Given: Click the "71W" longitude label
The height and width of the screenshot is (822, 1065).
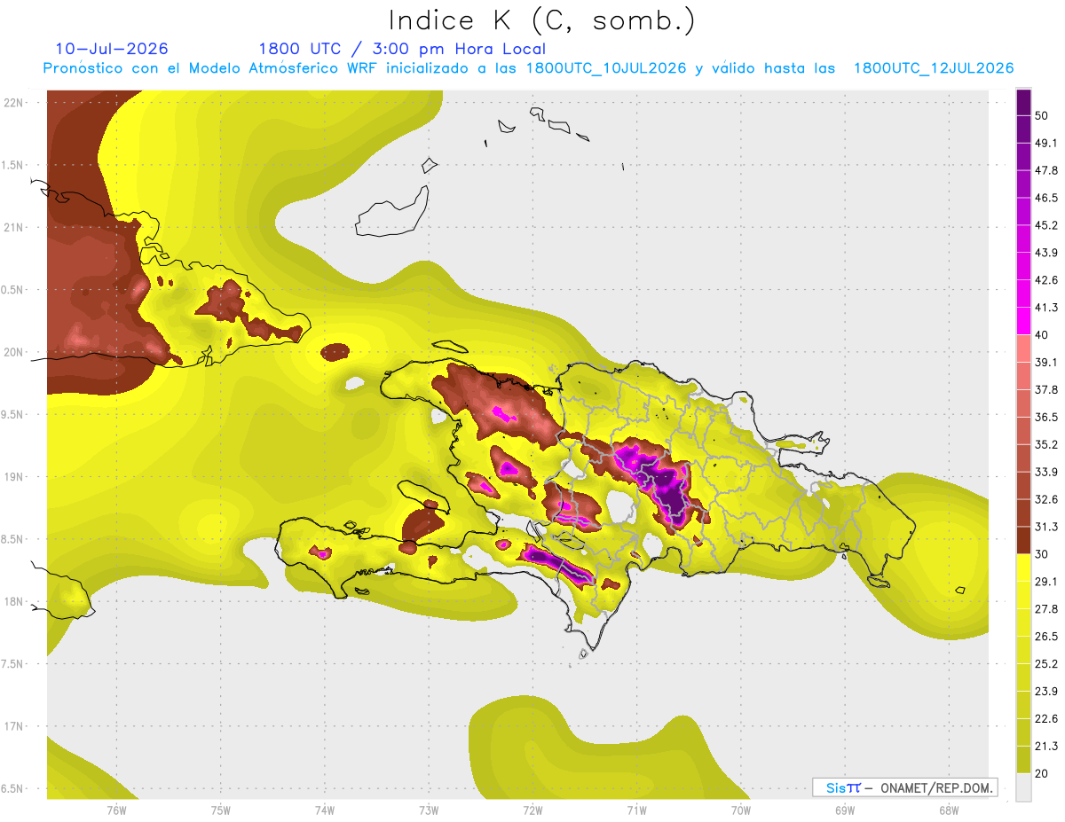Looking at the screenshot, I should 636,810.
